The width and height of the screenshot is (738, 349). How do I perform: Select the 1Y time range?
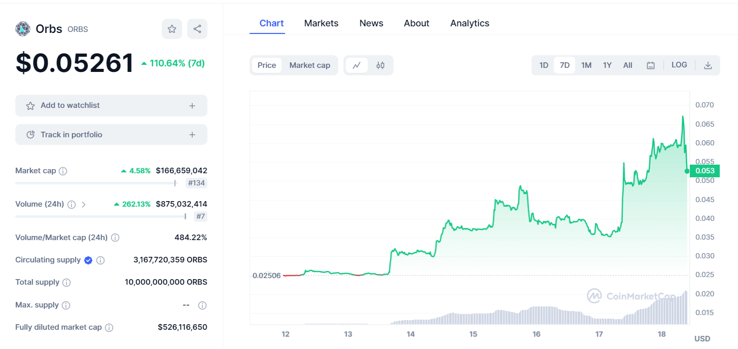click(607, 65)
